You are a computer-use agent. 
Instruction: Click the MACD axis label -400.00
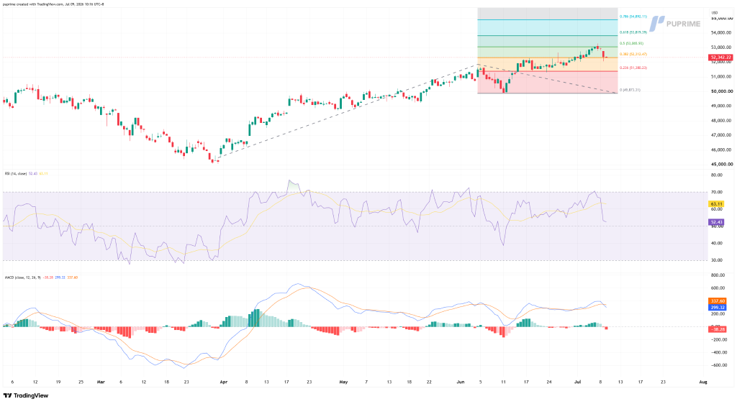718,352
